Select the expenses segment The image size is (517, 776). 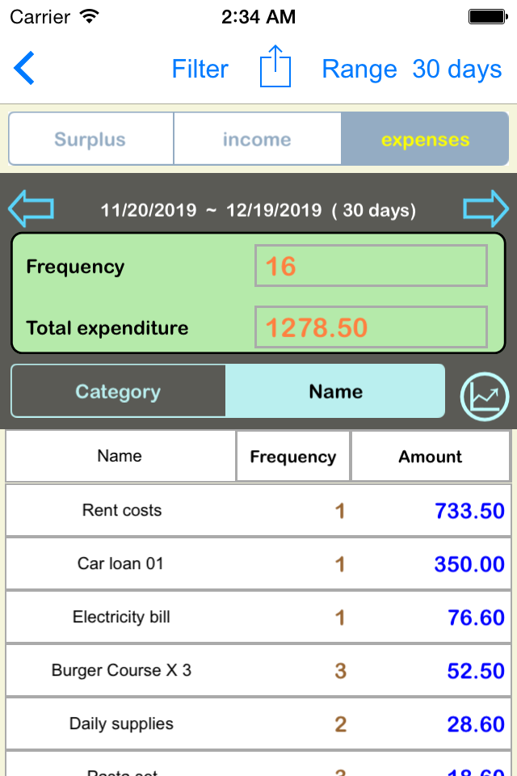click(424, 138)
